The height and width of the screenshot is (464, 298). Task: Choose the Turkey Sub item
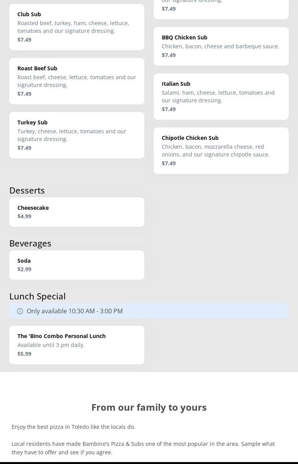tap(77, 135)
